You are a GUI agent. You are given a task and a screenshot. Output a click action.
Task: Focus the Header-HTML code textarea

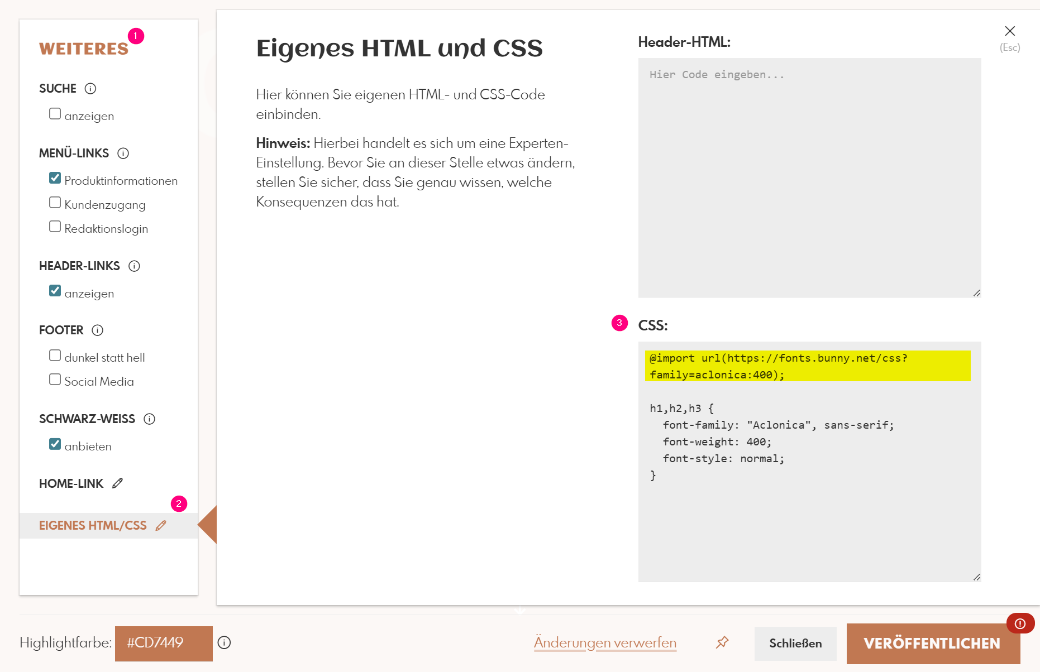(809, 177)
